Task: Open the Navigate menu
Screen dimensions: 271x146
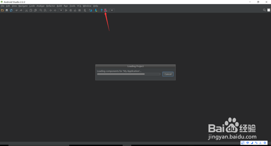Action: [x=23, y=6]
